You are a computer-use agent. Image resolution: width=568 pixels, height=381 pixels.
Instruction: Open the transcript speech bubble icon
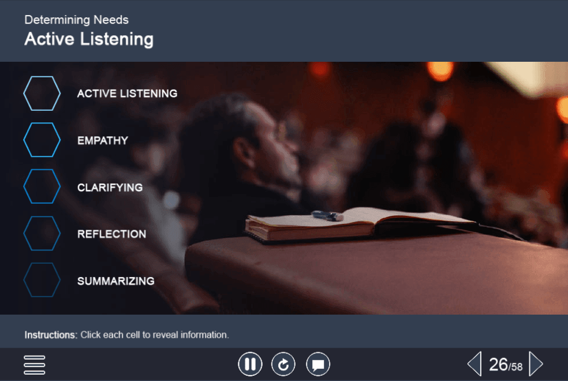pos(318,364)
